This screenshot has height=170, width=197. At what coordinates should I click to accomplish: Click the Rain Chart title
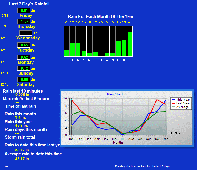tap(115, 94)
